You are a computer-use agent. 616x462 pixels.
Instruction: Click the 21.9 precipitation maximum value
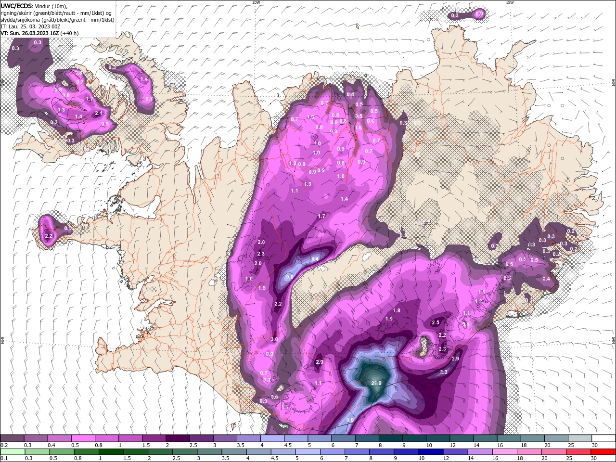pyautogui.click(x=376, y=383)
